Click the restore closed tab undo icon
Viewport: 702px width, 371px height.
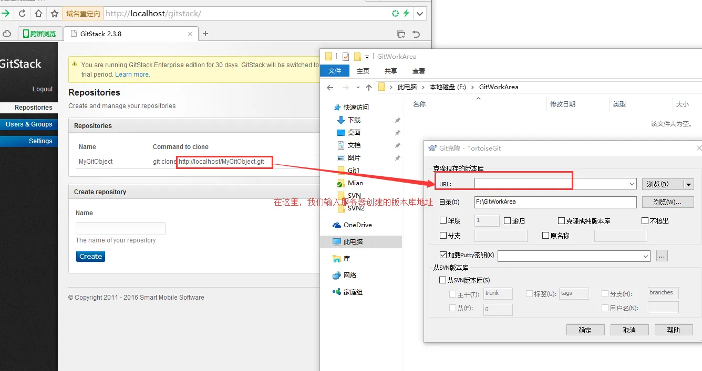tap(416, 34)
